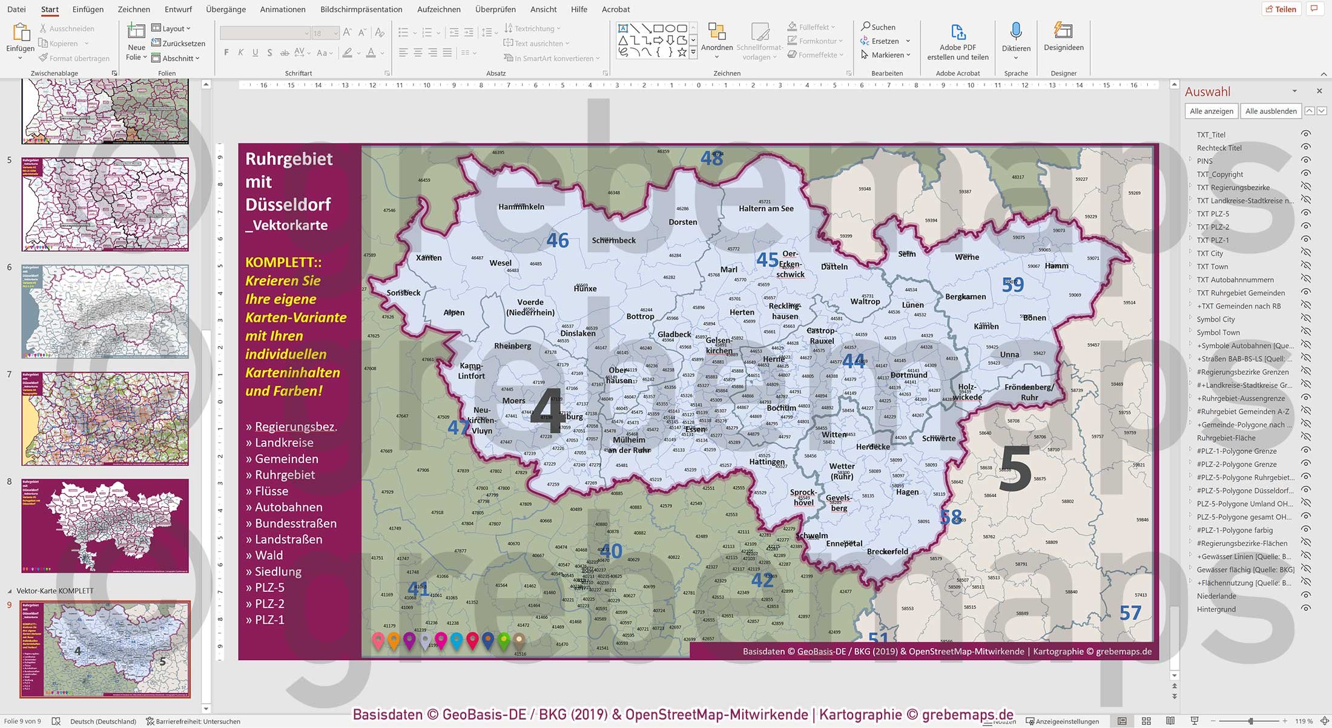Screen dimensions: 1332x728
Task: Toggle visibility of the PINS element
Action: point(1307,161)
